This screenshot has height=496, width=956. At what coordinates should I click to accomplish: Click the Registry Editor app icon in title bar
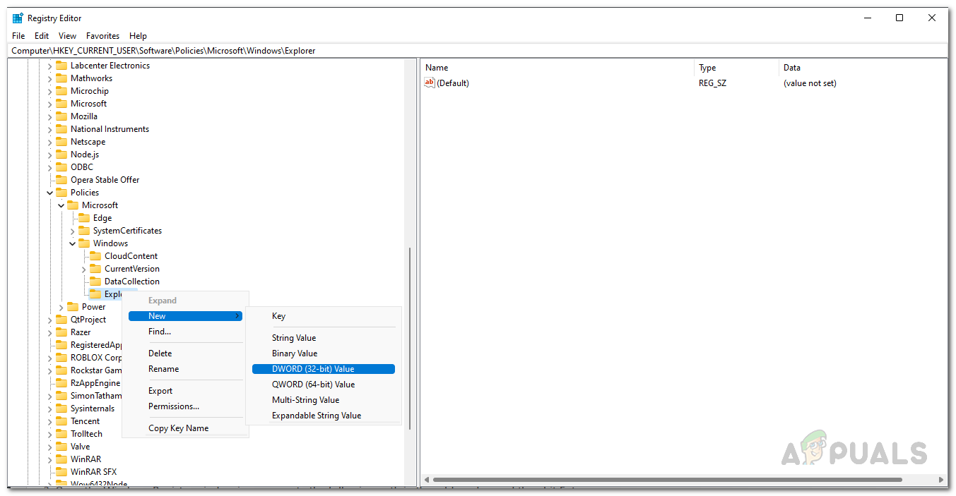pos(18,18)
